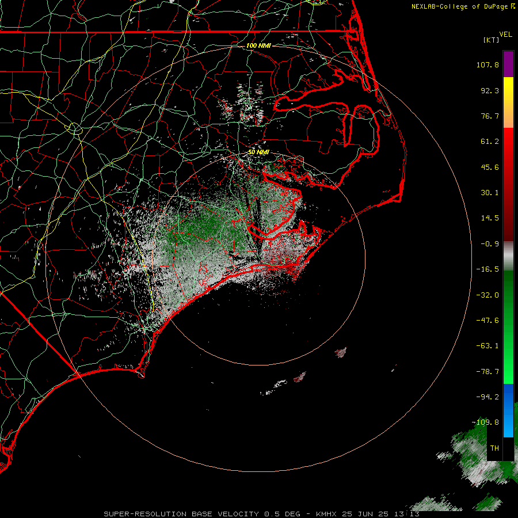Click the -0.9 velocity scale value
518x518 pixels.
(x=490, y=244)
